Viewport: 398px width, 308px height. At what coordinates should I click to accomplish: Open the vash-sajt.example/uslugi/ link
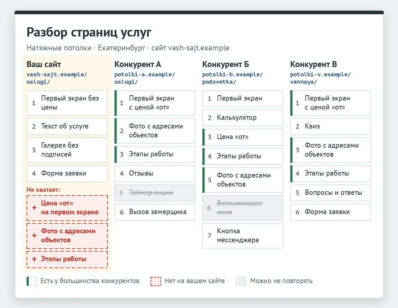pyautogui.click(x=57, y=78)
